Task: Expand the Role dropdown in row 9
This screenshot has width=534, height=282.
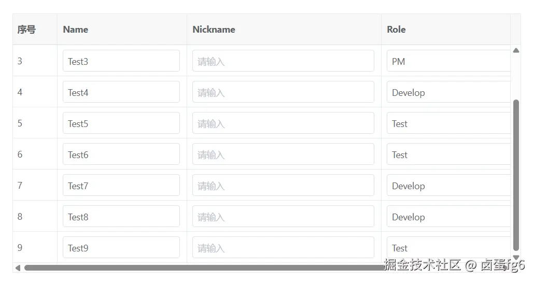Action: tap(448, 247)
